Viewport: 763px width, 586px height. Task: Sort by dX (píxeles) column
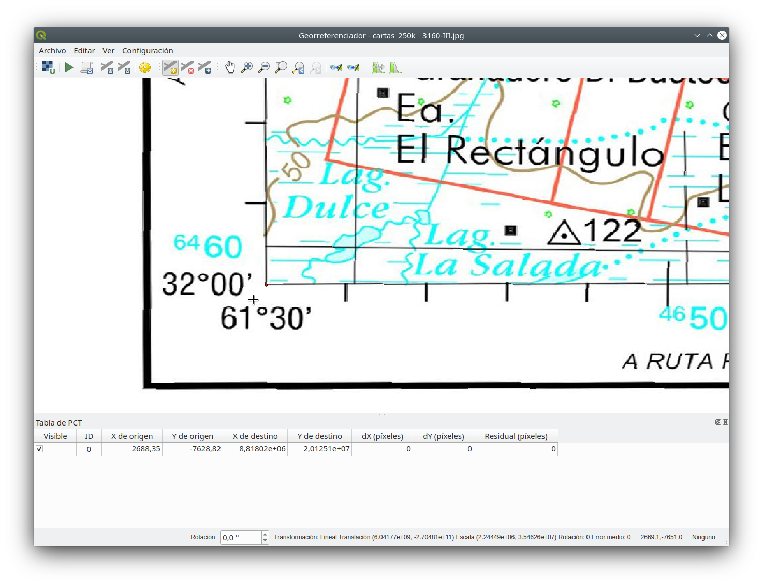pyautogui.click(x=383, y=436)
